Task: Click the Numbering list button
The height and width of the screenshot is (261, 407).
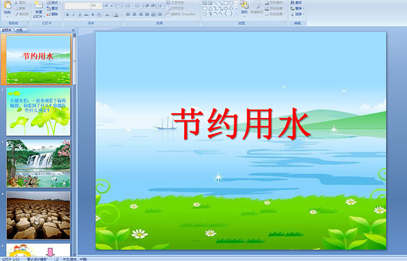Action: (138, 6)
